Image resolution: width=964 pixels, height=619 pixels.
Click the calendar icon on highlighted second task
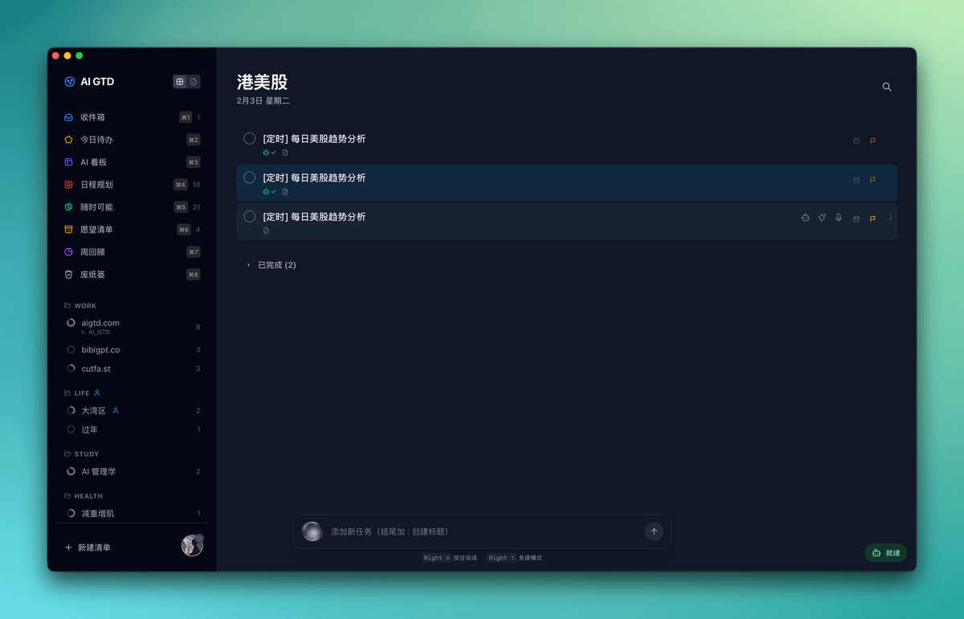point(856,180)
